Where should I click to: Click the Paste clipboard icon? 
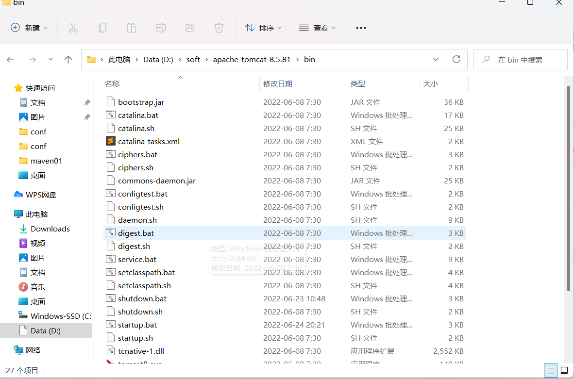tap(132, 28)
